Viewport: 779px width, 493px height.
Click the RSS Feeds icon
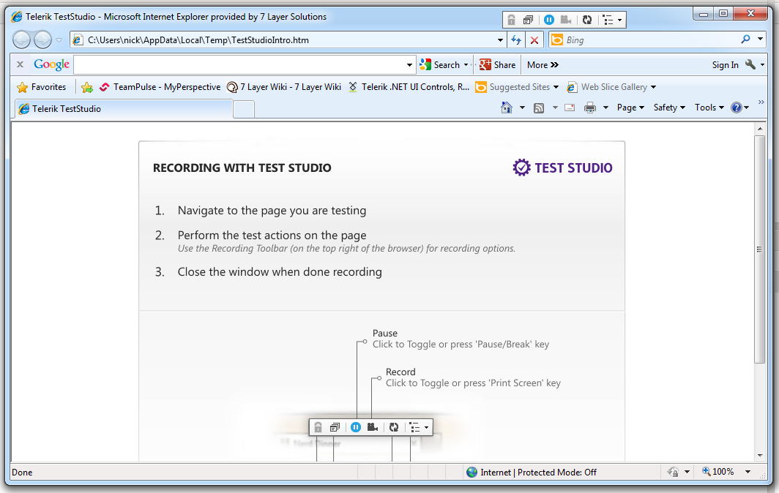point(539,108)
